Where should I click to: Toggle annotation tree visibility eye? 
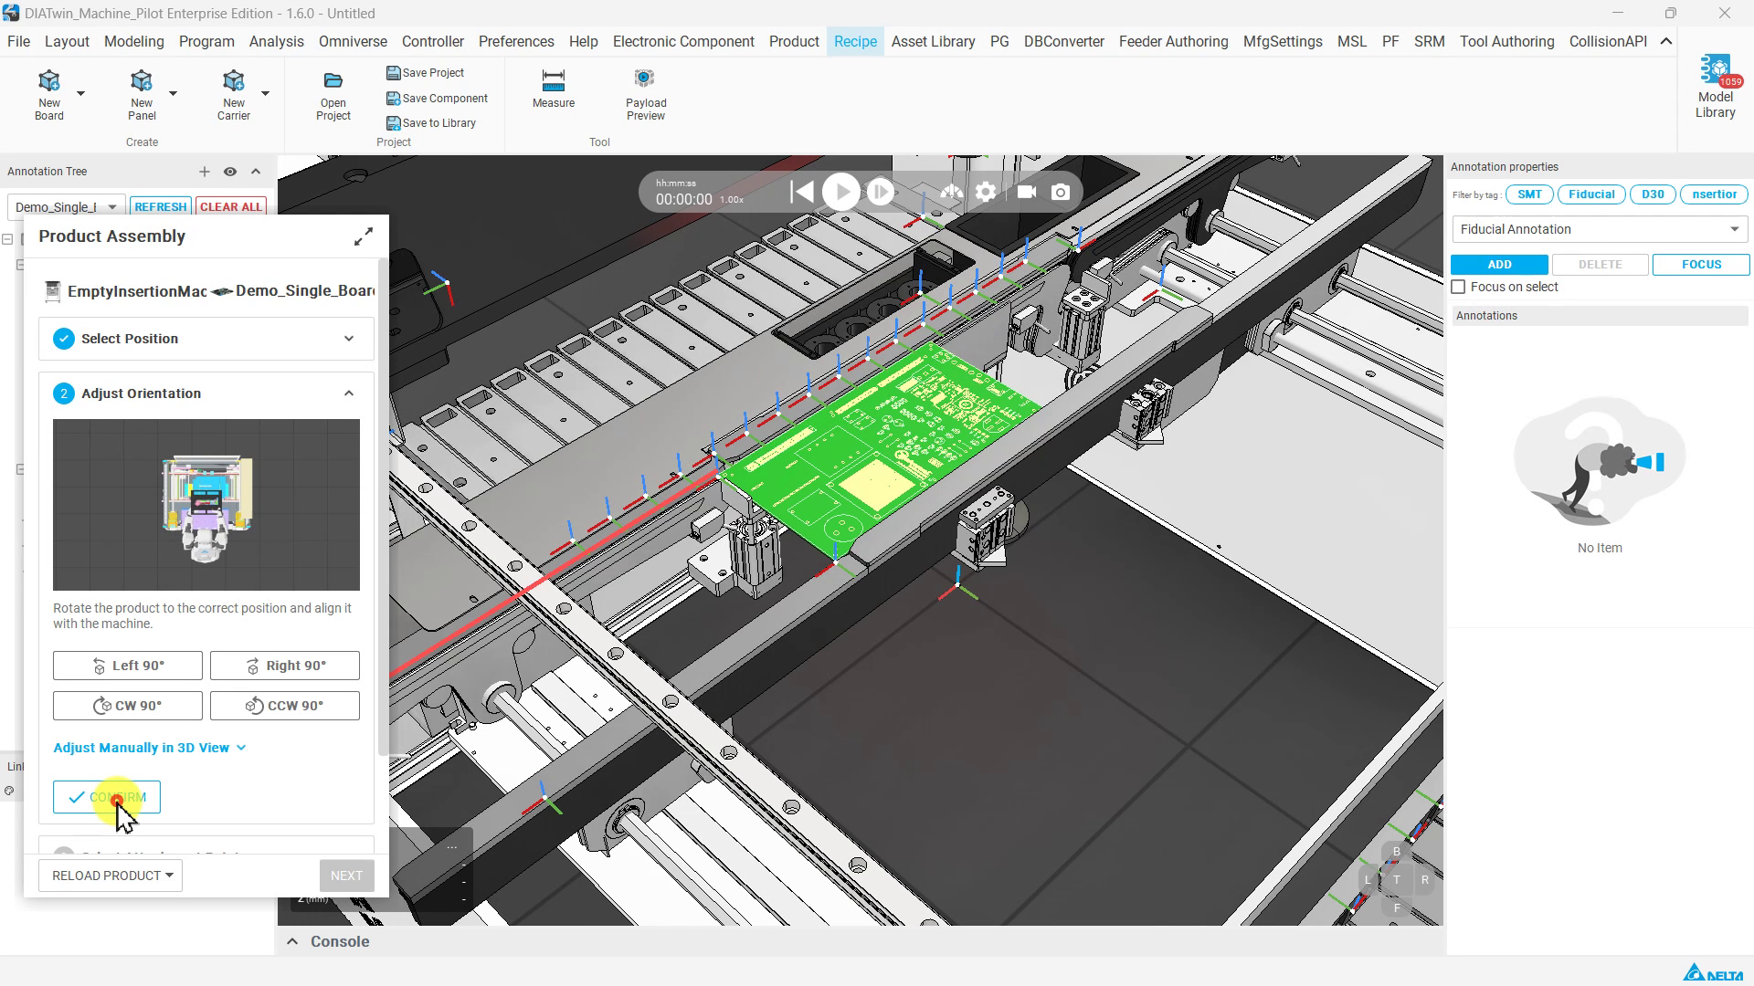click(230, 172)
